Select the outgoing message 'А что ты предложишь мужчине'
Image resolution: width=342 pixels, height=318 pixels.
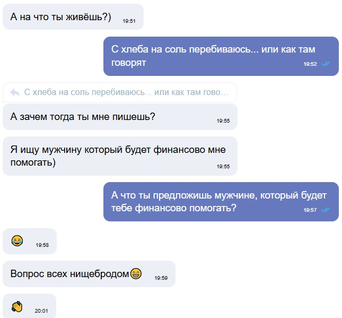(x=219, y=202)
